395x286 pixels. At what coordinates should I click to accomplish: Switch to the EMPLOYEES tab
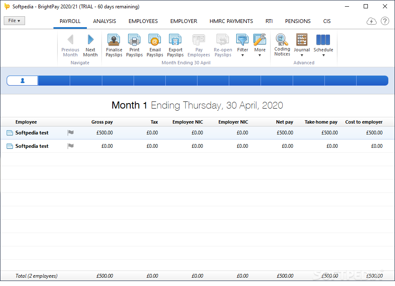[143, 21]
